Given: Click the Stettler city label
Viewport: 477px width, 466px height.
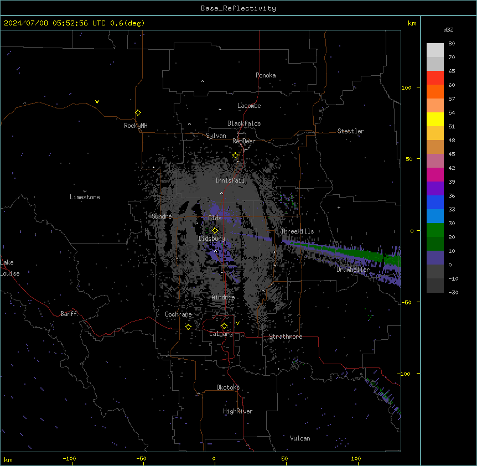Looking at the screenshot, I should (x=351, y=131).
